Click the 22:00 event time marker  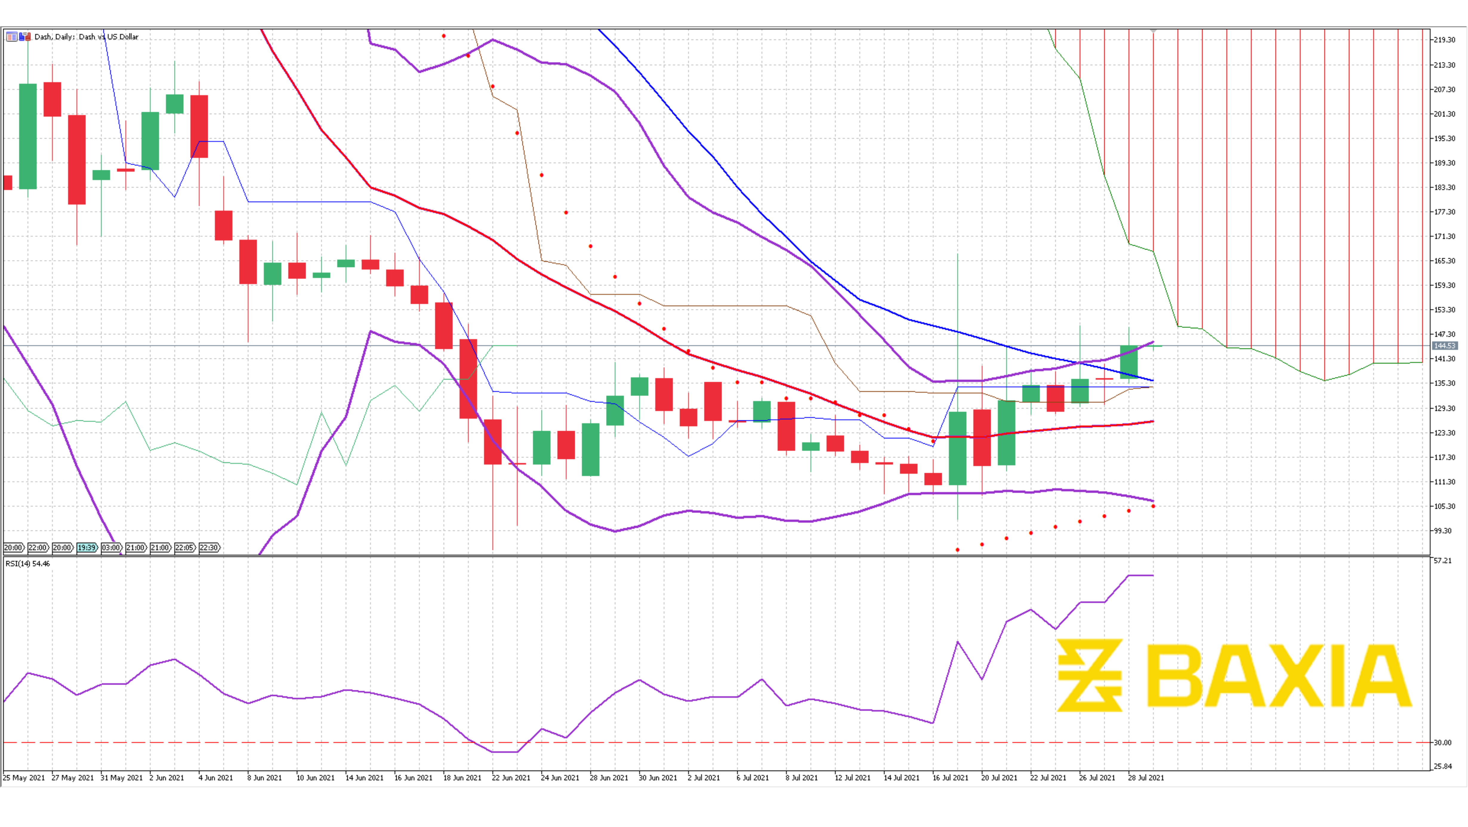(x=38, y=548)
